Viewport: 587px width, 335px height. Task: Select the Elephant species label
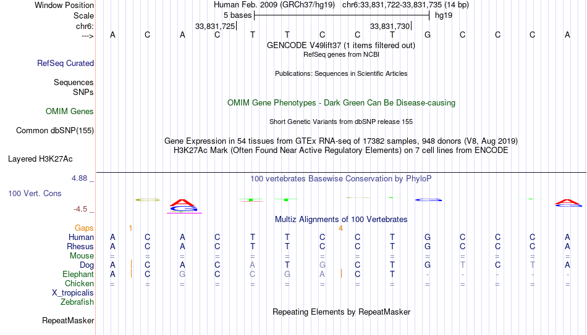78,275
